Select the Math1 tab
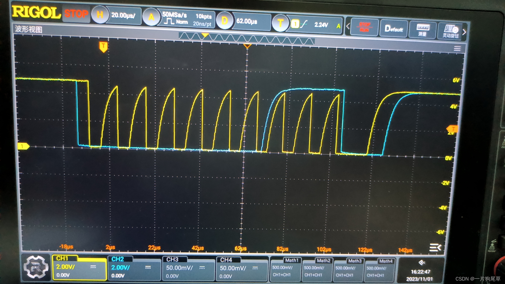Viewport: 505px width, 284px height. 292,260
